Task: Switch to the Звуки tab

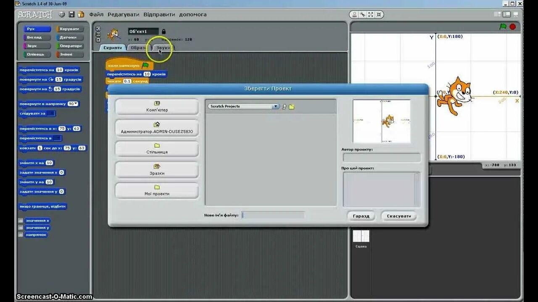Action: (x=164, y=48)
